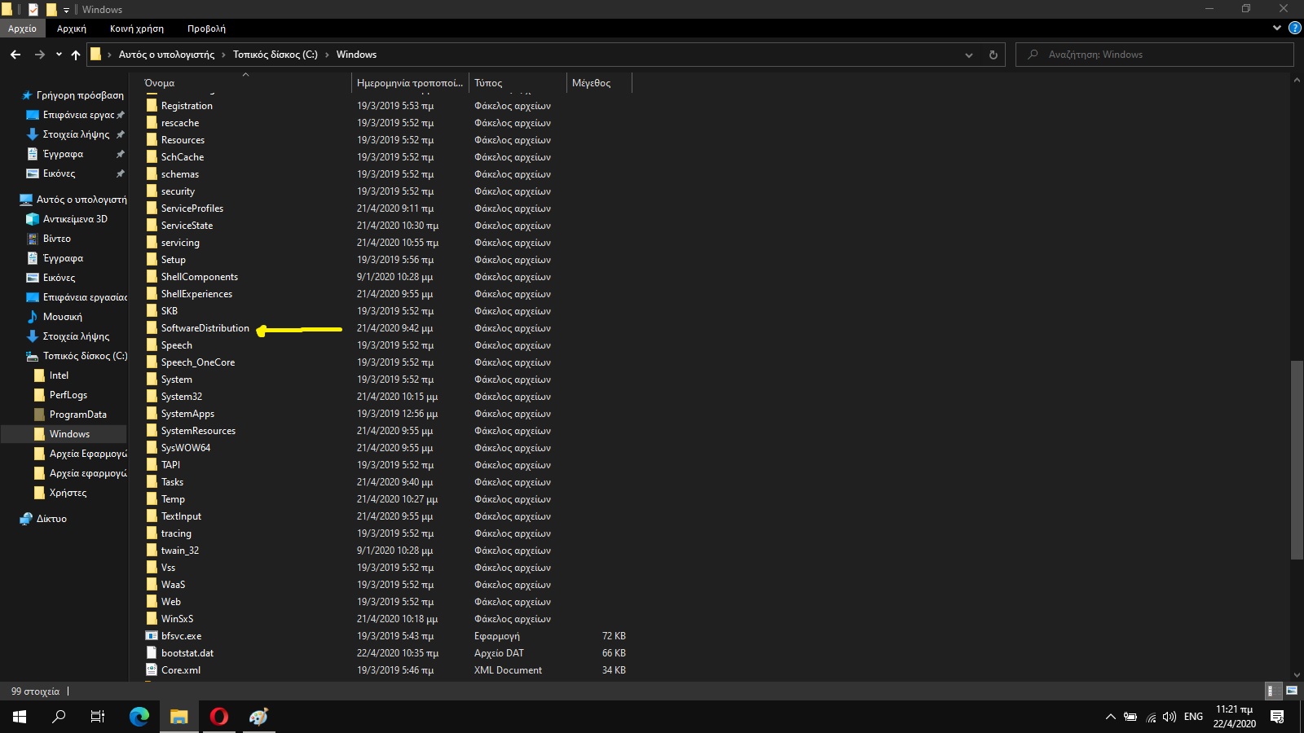Go back with the Back arrow
This screenshot has width=1304, height=733.
(15, 55)
